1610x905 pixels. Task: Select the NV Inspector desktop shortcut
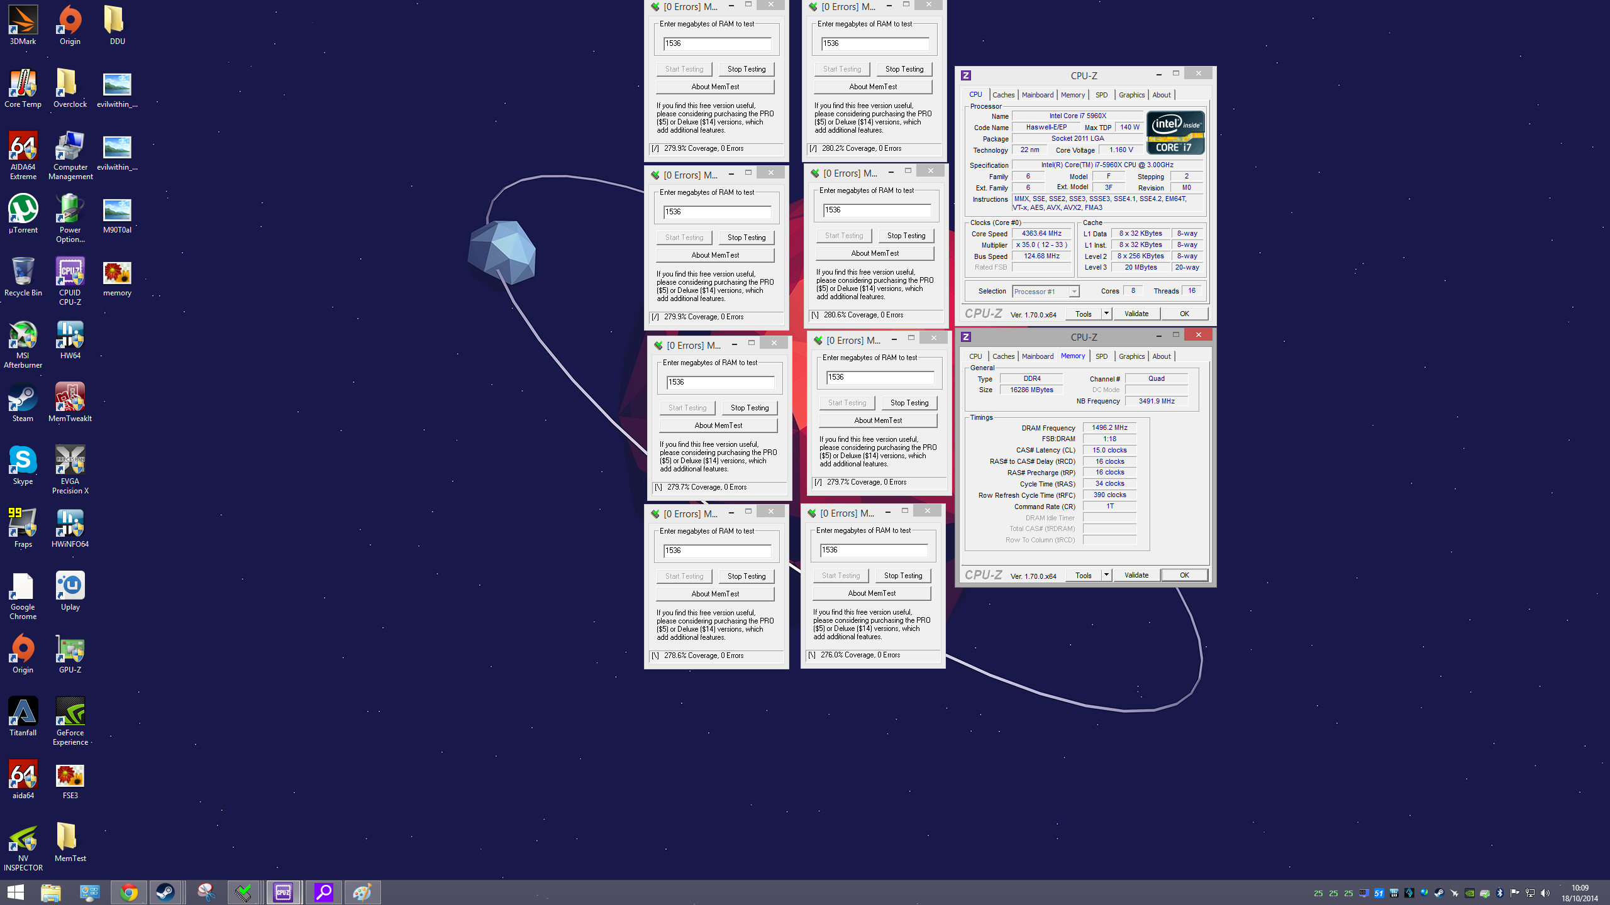pyautogui.click(x=23, y=847)
